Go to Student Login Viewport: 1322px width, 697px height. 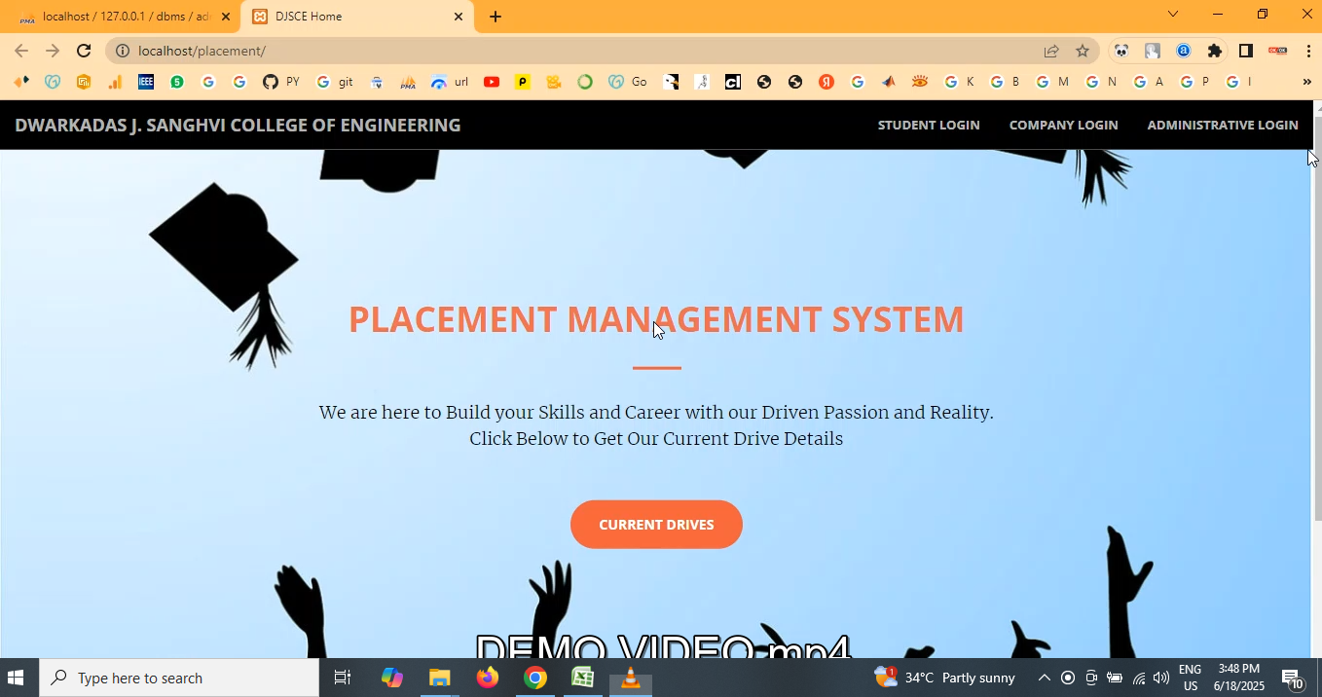[x=929, y=125]
